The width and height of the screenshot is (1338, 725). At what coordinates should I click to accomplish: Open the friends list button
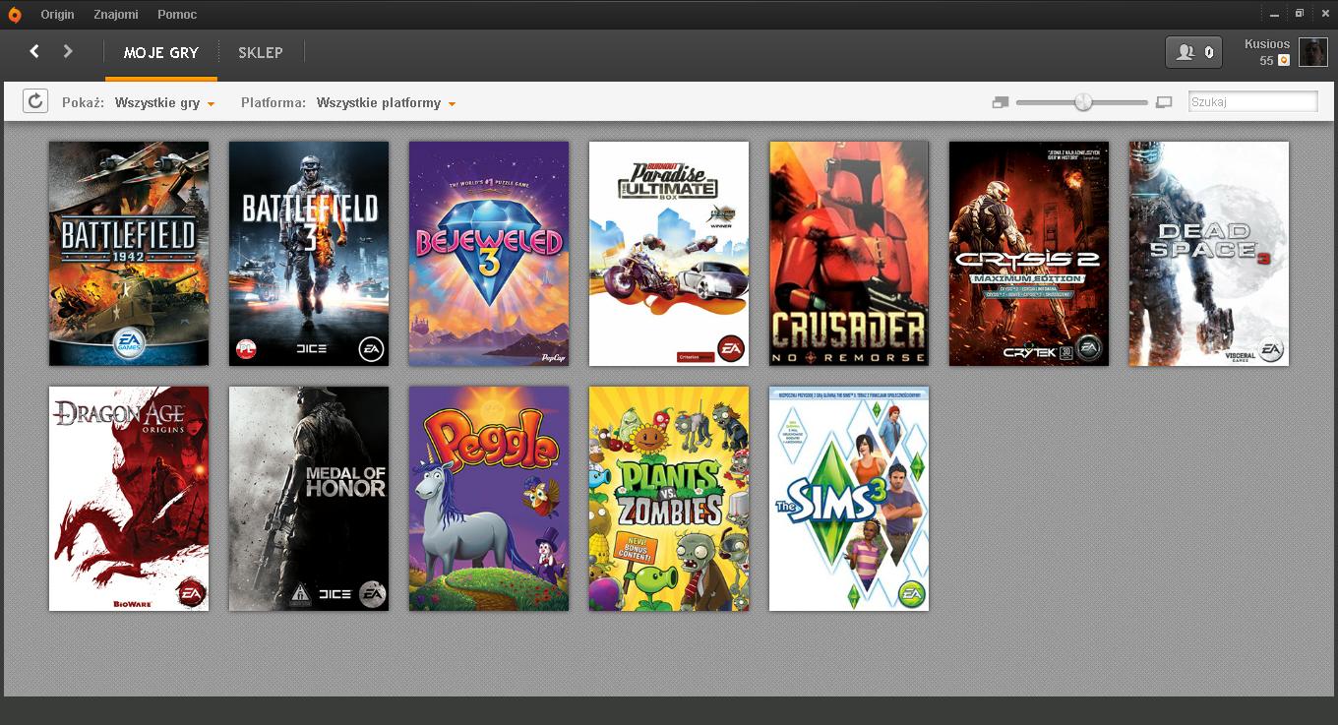[1193, 52]
